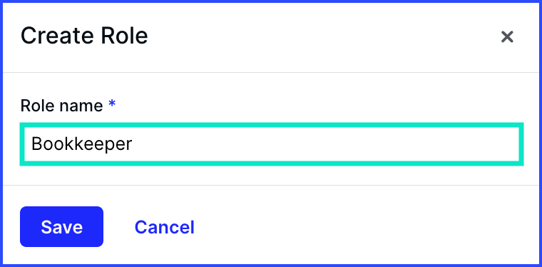Confirm new role with blue Save button
Screen dimensions: 542x267
[61, 227]
